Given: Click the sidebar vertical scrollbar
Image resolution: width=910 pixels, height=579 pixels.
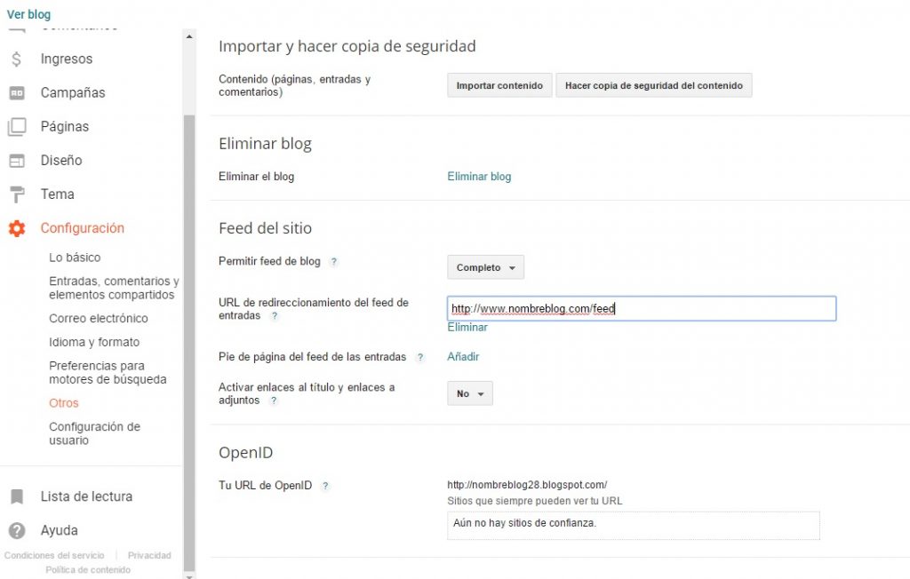Looking at the screenshot, I should pos(188,337).
